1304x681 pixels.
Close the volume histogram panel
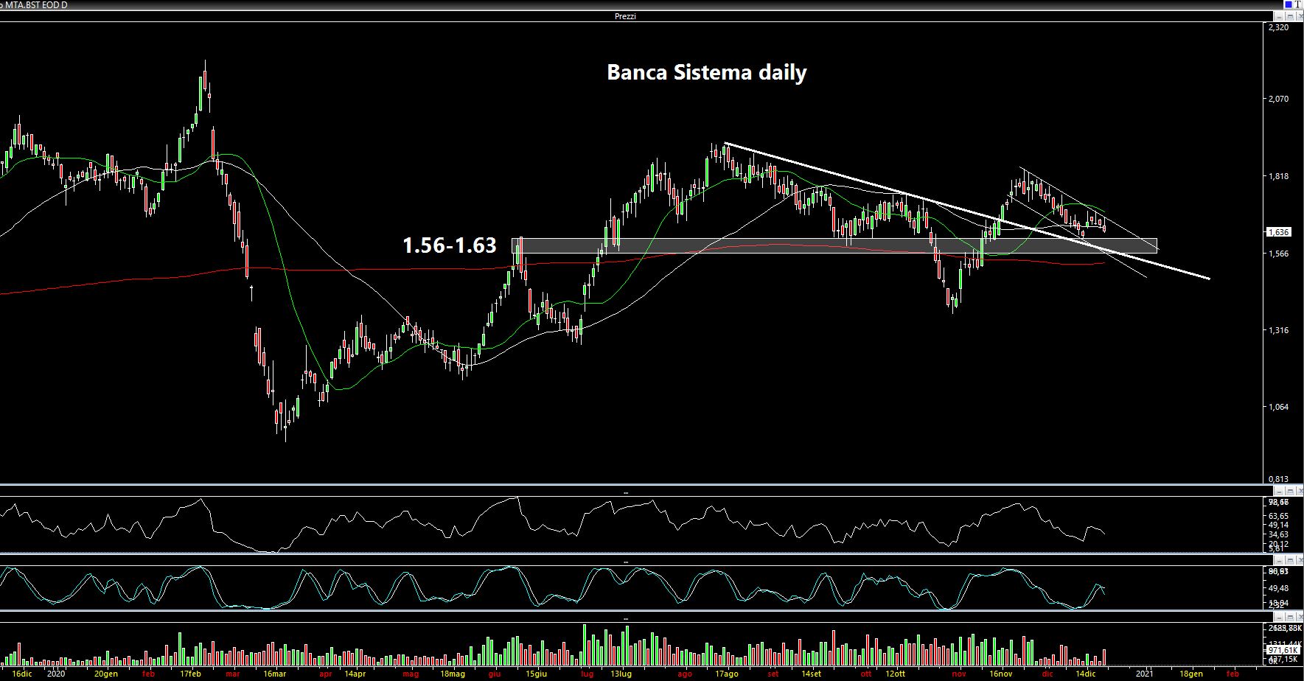click(1300, 617)
